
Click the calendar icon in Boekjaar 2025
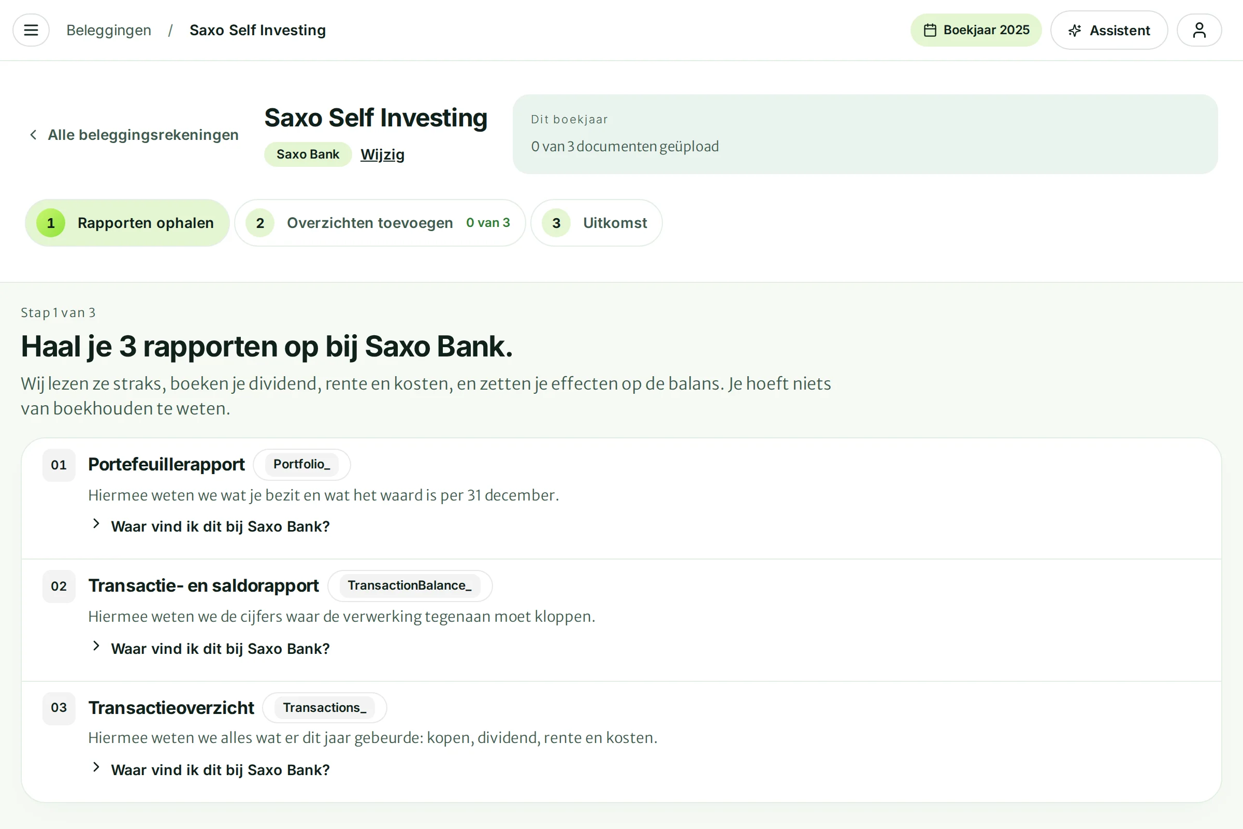pos(930,30)
